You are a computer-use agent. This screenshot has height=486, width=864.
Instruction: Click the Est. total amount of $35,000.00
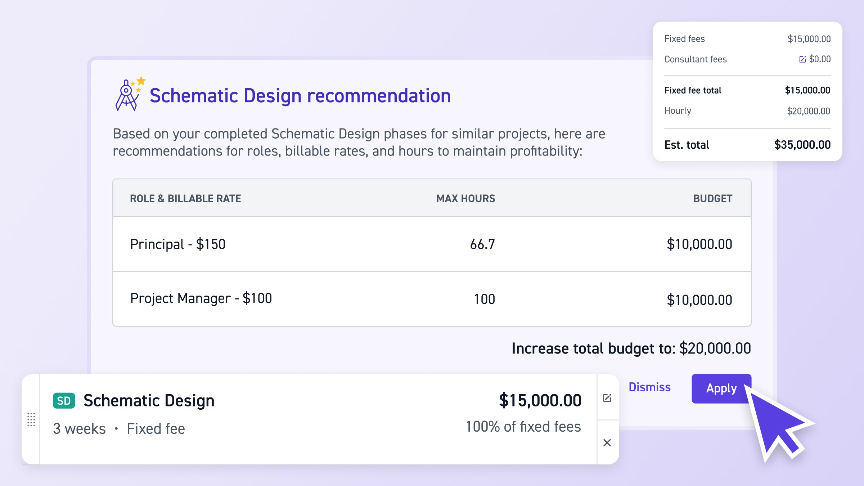click(802, 145)
